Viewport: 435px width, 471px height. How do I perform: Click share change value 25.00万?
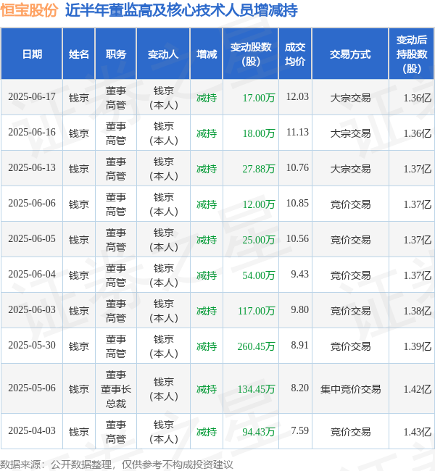[x=259, y=240]
